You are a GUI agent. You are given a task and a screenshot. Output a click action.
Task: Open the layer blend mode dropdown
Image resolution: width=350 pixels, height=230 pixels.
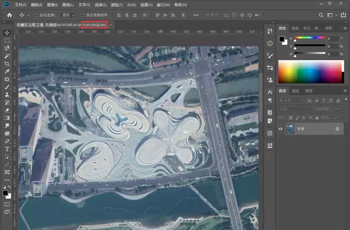(x=294, y=109)
